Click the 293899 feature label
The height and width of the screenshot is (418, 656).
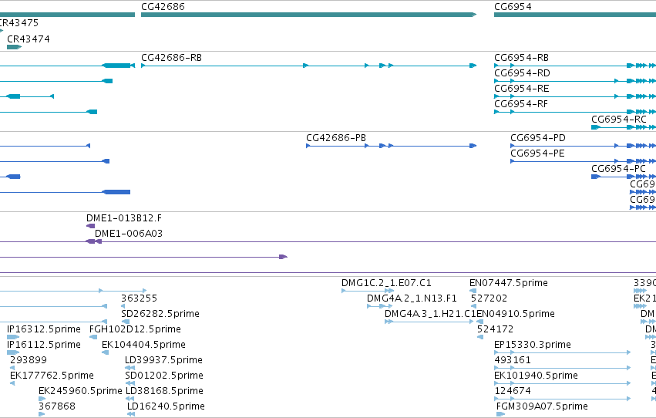pyautogui.click(x=29, y=361)
